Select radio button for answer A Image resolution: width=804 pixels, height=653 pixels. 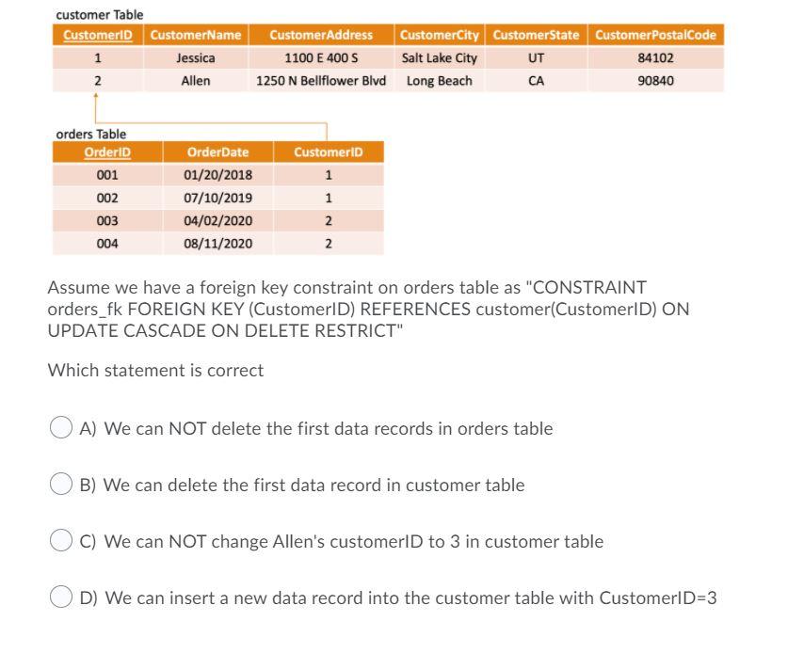point(60,428)
